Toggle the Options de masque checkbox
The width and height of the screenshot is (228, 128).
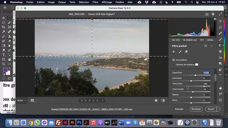point(173,64)
